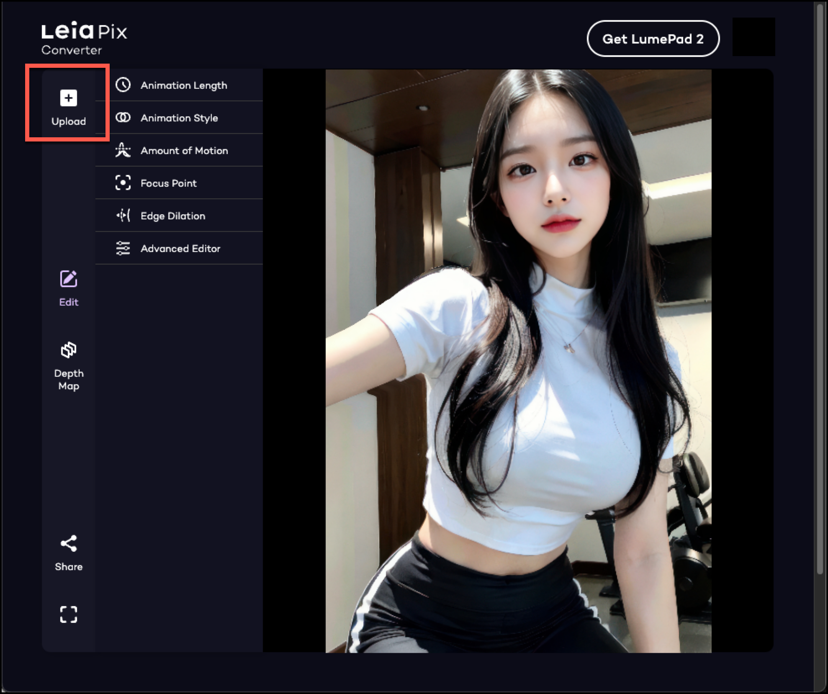The height and width of the screenshot is (694, 828).
Task: Click the Upload icon to add image
Action: tap(69, 98)
